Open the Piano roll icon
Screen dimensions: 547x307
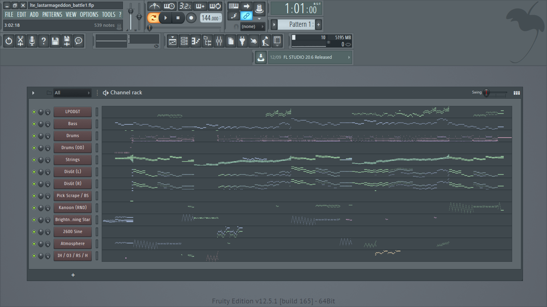click(196, 41)
